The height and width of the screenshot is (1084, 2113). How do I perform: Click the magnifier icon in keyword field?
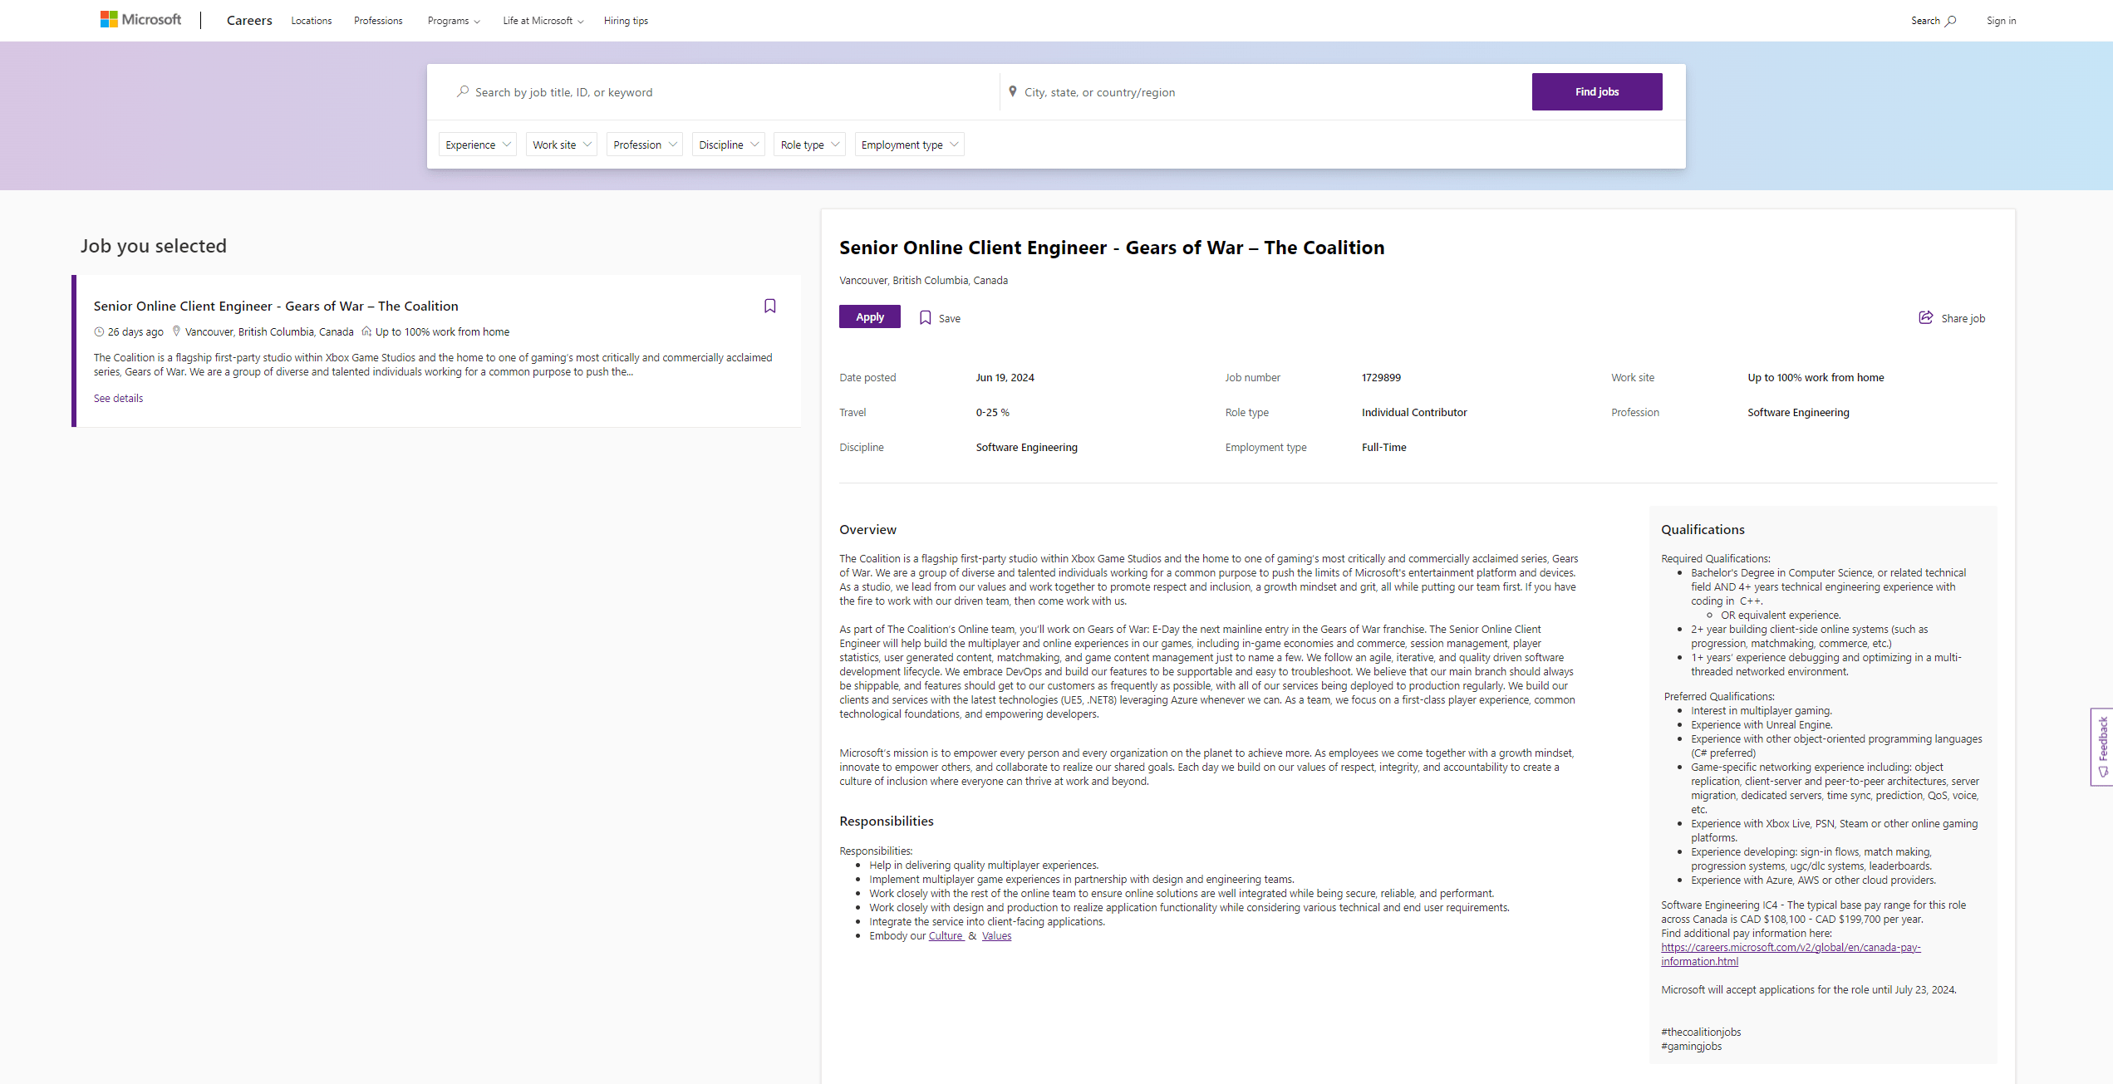point(463,91)
